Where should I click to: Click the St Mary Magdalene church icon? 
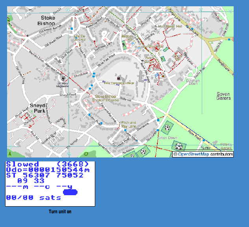[x=63, y=78]
